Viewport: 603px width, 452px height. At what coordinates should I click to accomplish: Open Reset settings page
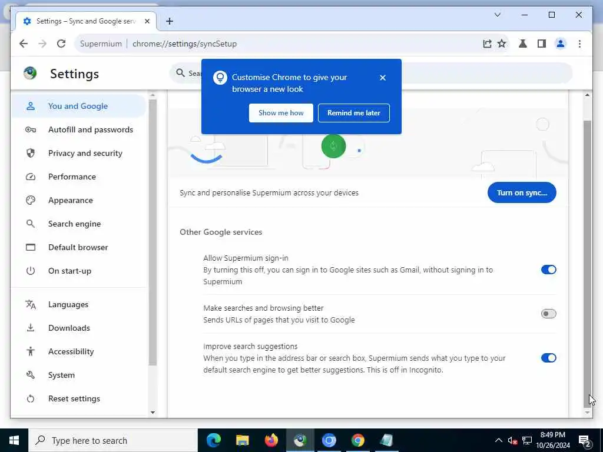79,398
